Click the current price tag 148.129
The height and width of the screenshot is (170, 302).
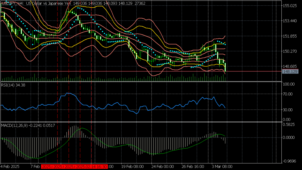click(290, 71)
